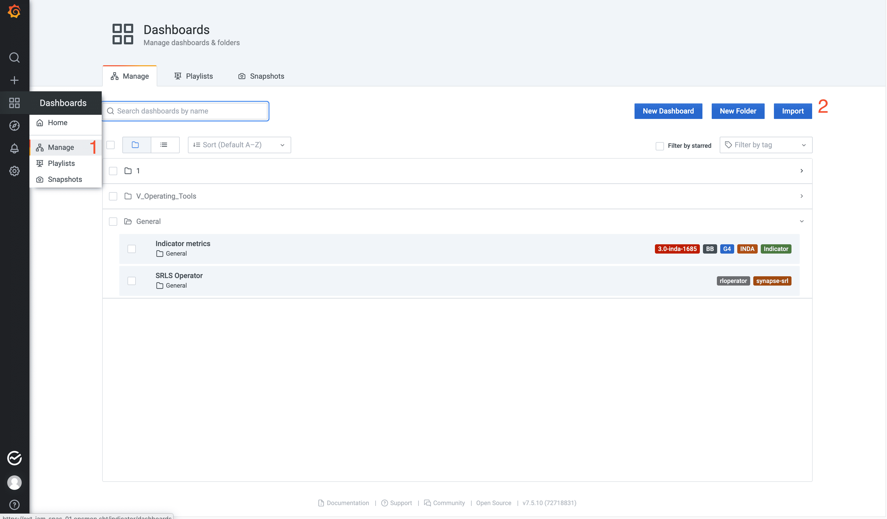Click the red 3.0-inda-1685 tag

pyautogui.click(x=677, y=249)
